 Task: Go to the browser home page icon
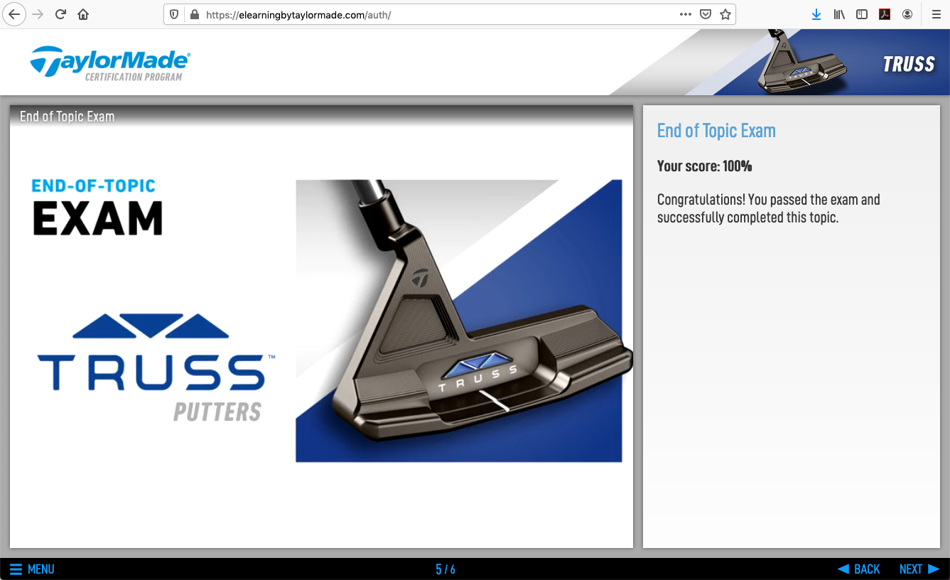click(x=84, y=14)
